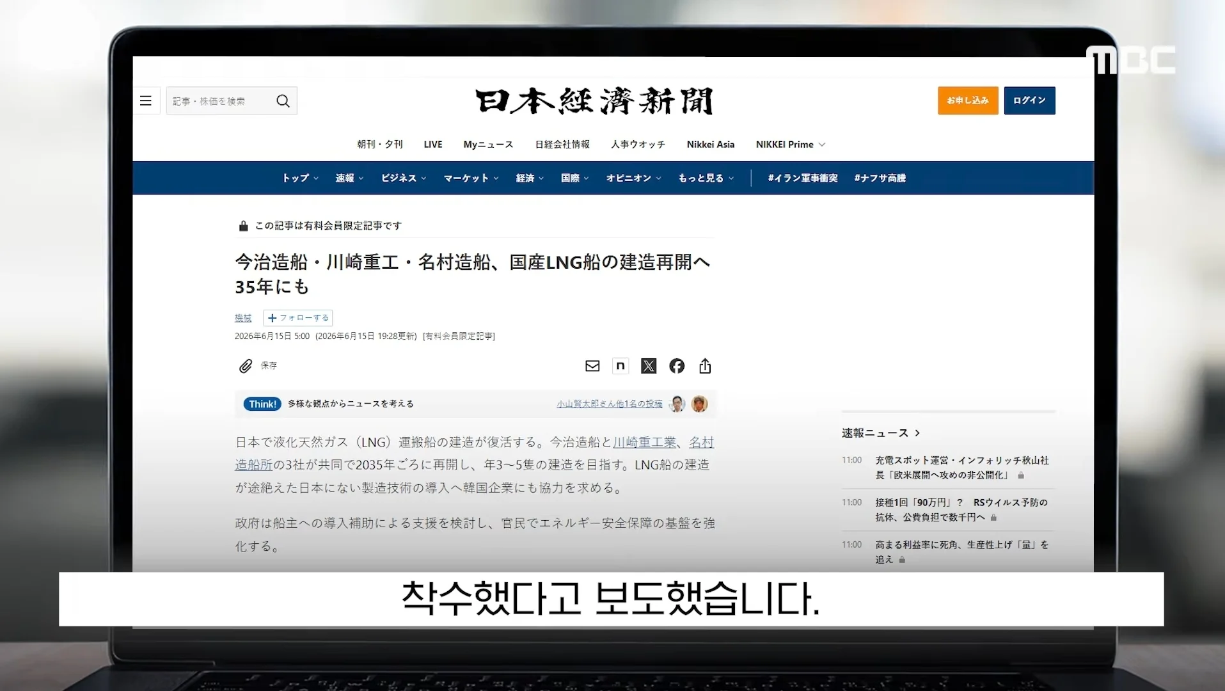Expand the もっと見る navigation menu
This screenshot has width=1225, height=691.
[x=706, y=178]
